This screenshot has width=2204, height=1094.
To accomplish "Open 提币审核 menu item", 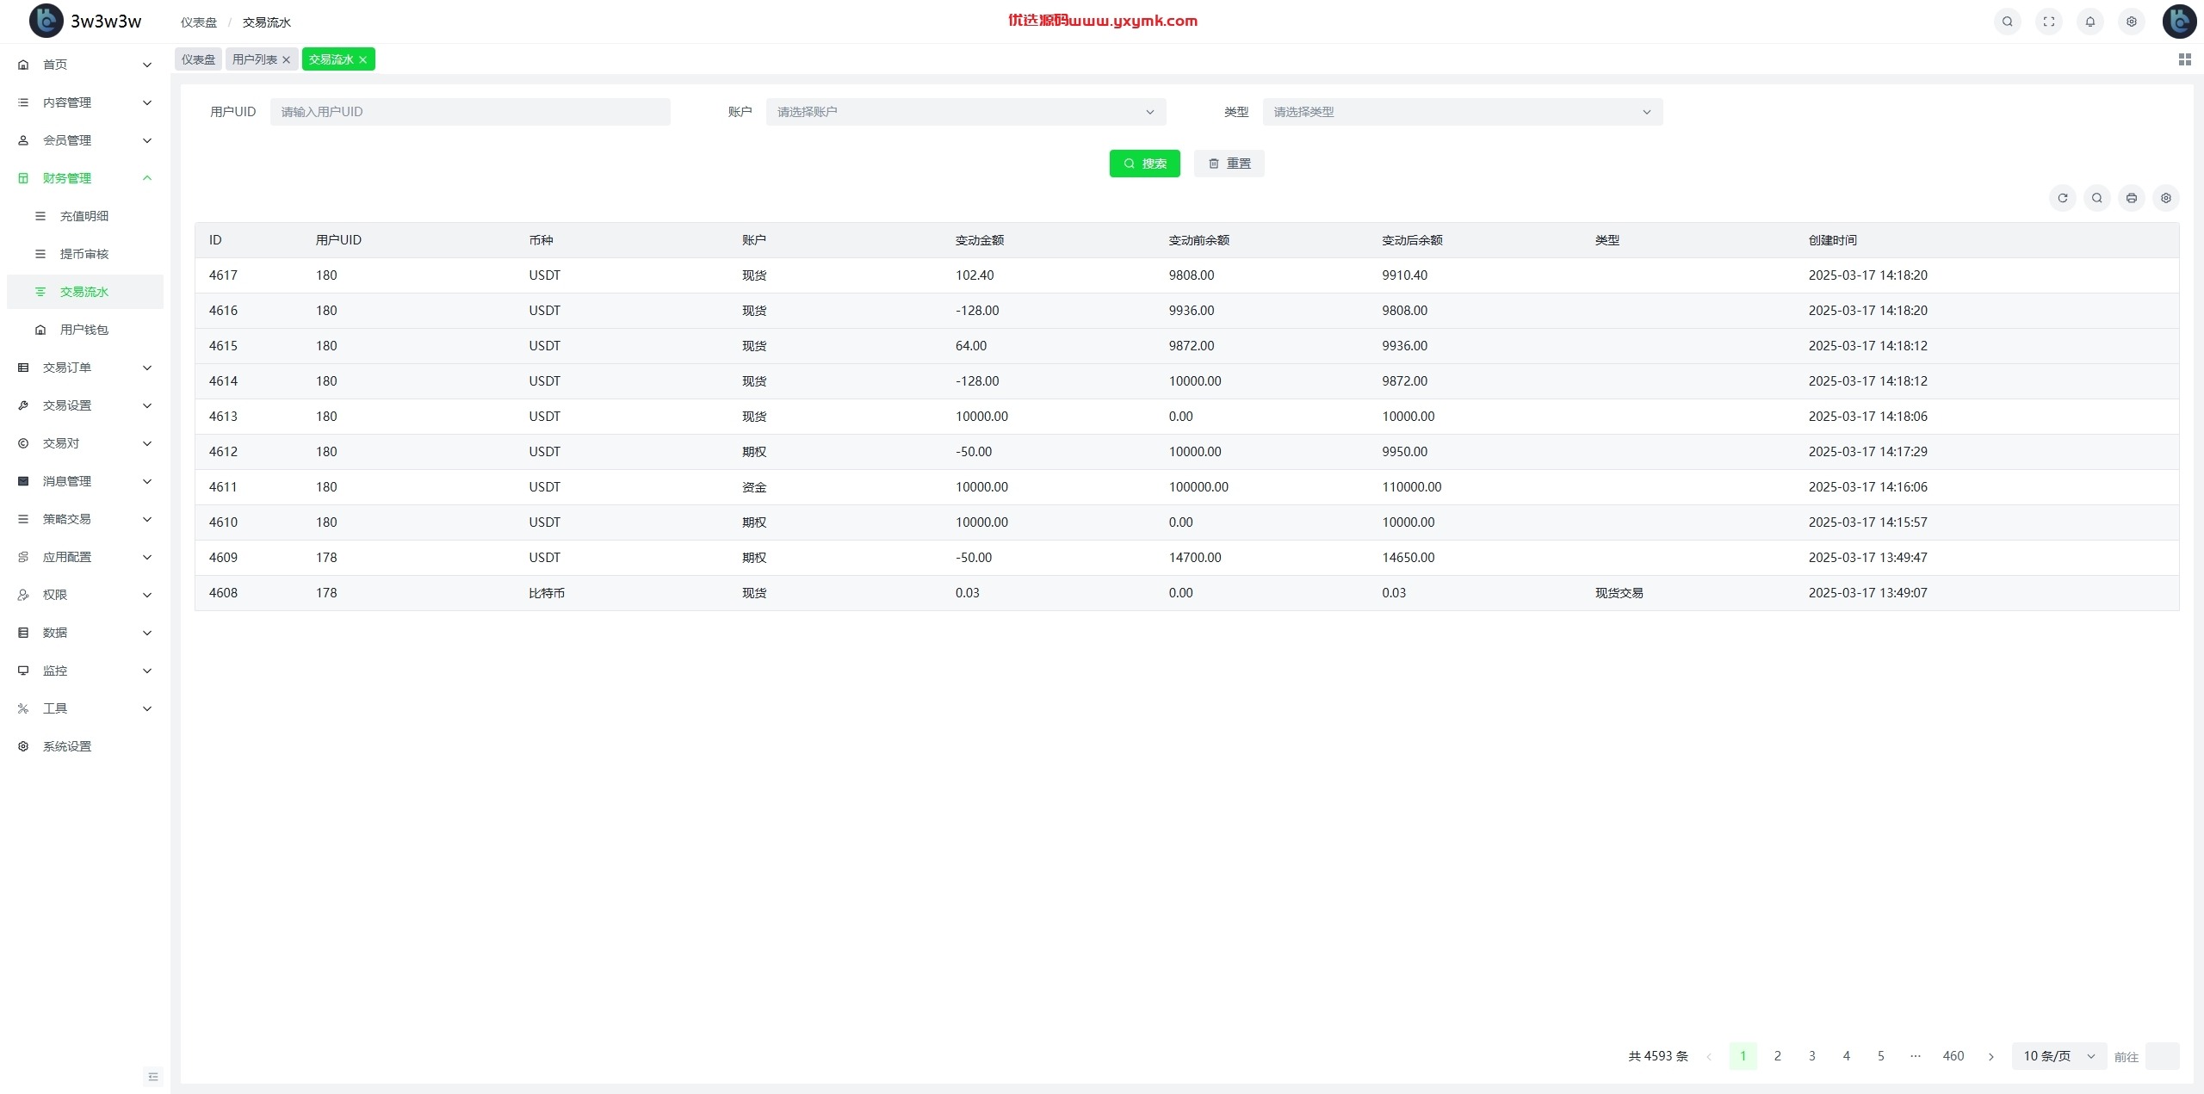I will point(84,254).
